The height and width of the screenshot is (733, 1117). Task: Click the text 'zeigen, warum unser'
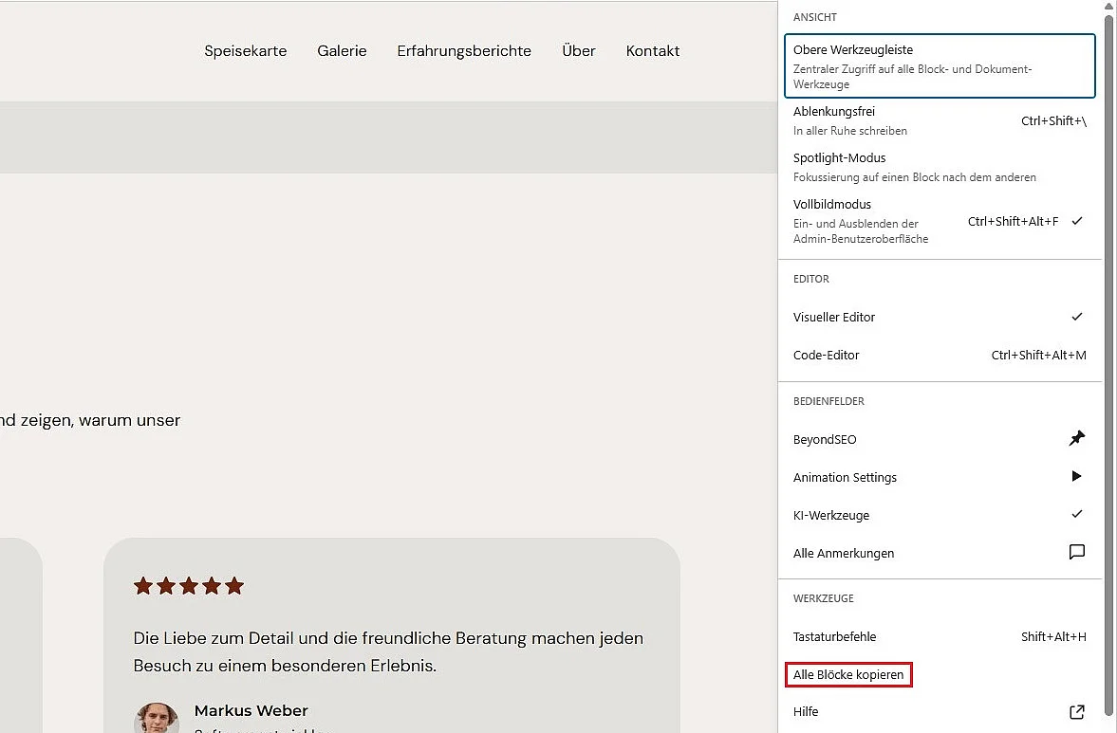pos(101,421)
